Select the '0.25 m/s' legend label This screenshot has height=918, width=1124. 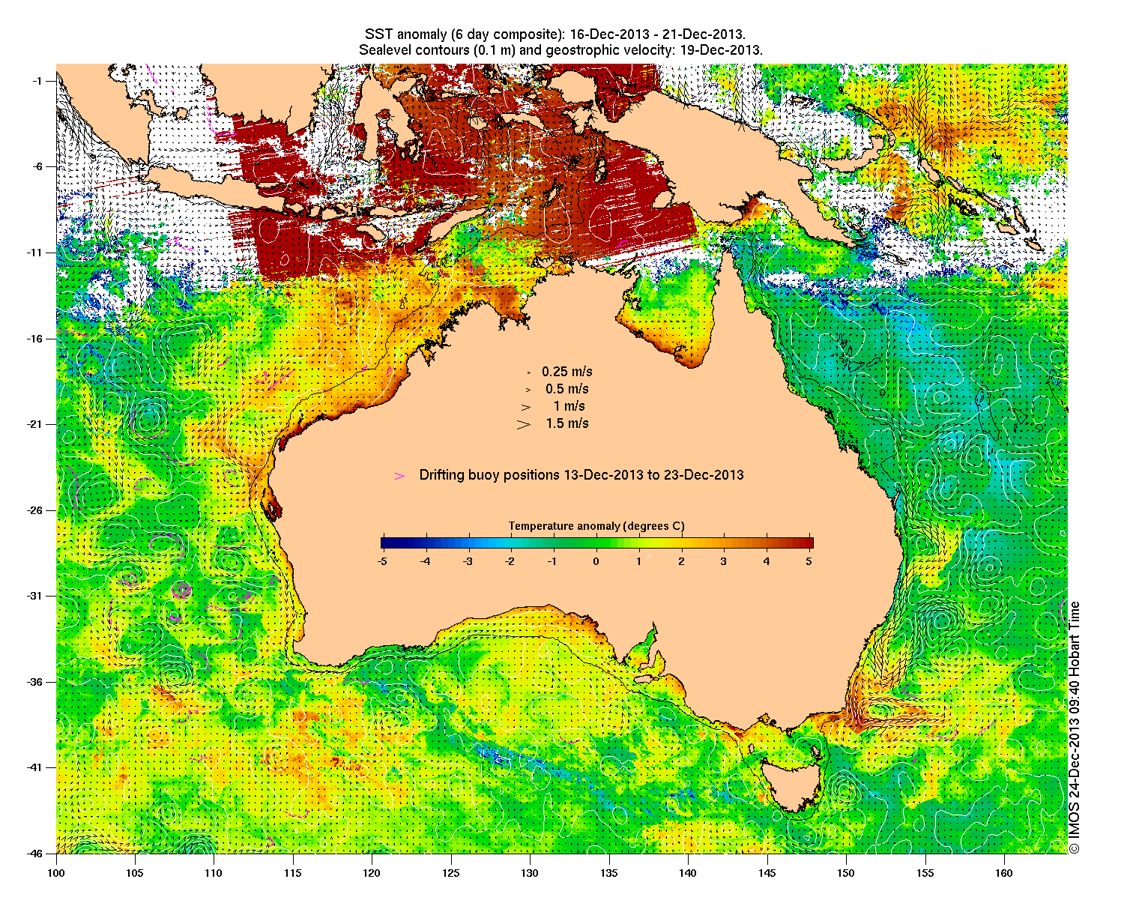tap(567, 372)
